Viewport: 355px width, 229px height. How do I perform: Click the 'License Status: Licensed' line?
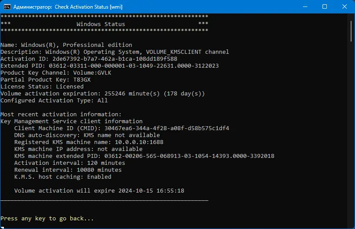tap(42, 86)
